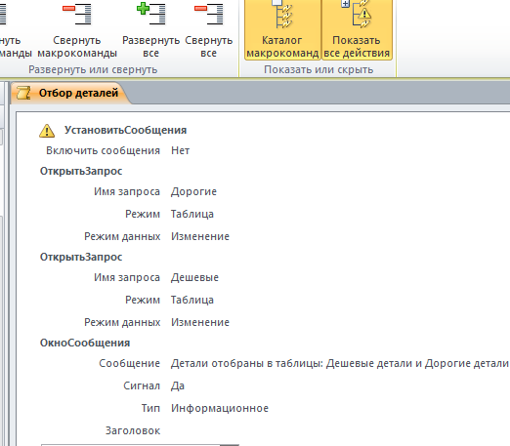Click the query name Дешевые
This screenshot has width=510, height=446.
tap(194, 277)
